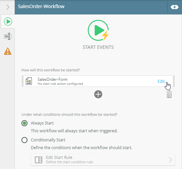Open the Errors tab with warning triangle
The height and width of the screenshot is (169, 182).
(8, 51)
